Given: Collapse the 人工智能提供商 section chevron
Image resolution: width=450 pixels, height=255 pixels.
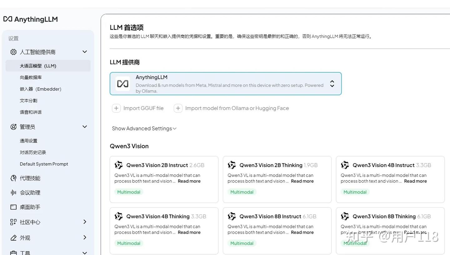Looking at the screenshot, I should coord(85,52).
